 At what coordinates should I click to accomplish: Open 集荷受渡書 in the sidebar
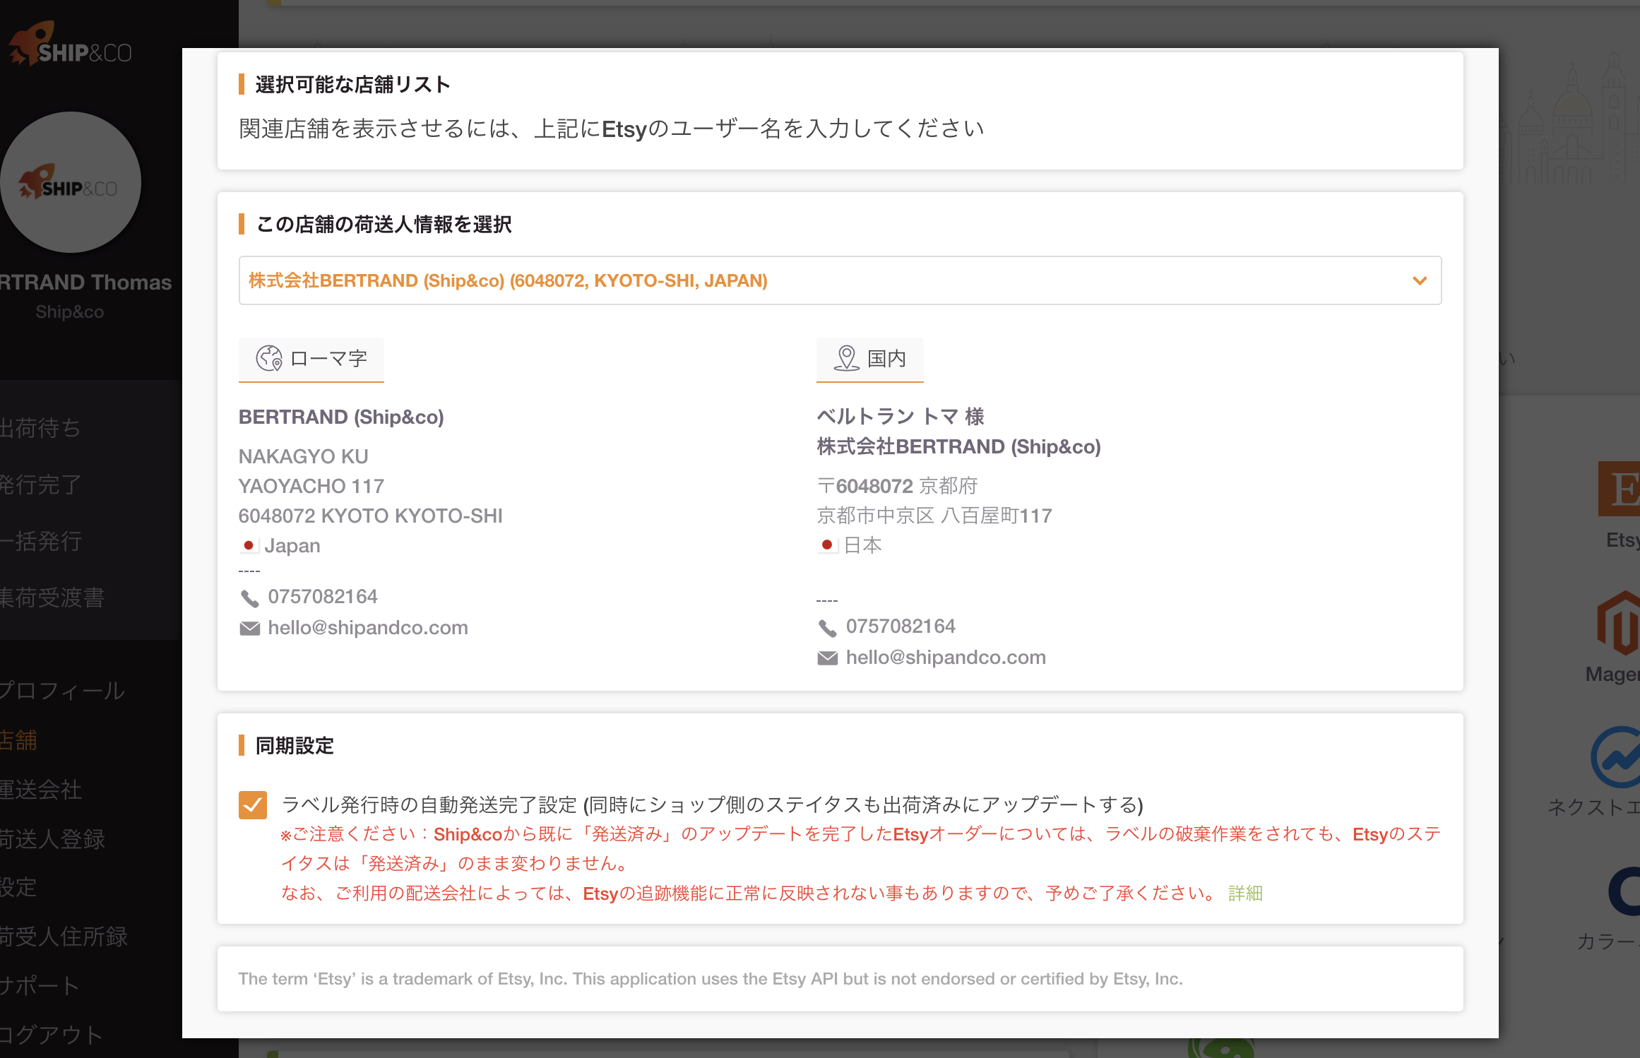(52, 598)
